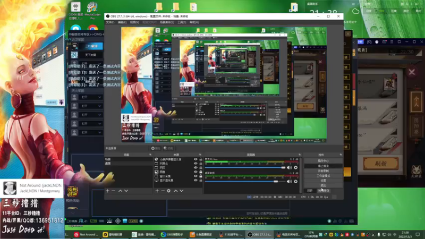Open source 属性 properties button

156,148
